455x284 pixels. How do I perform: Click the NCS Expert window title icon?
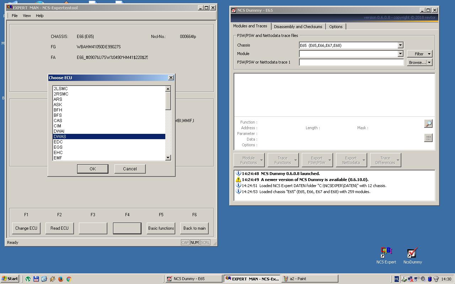[x=10, y=7]
